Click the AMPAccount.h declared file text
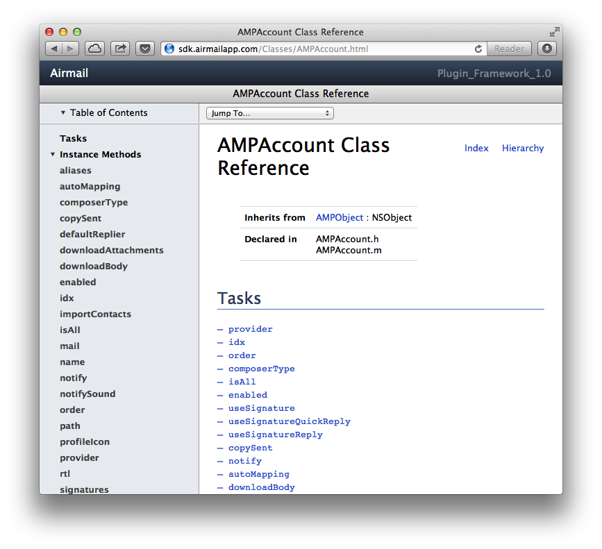 click(x=347, y=239)
